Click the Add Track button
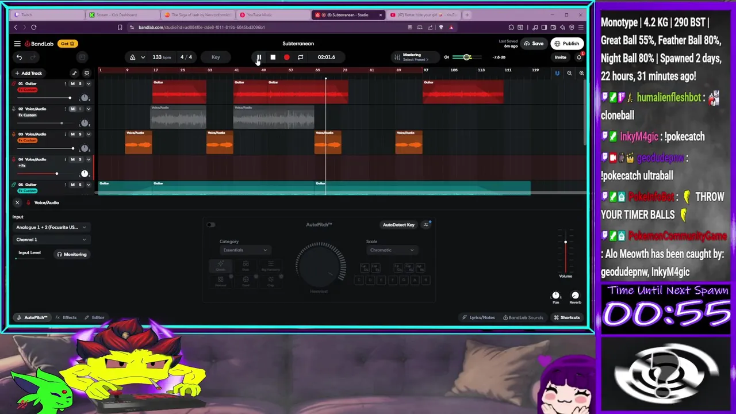736x414 pixels. (29, 73)
